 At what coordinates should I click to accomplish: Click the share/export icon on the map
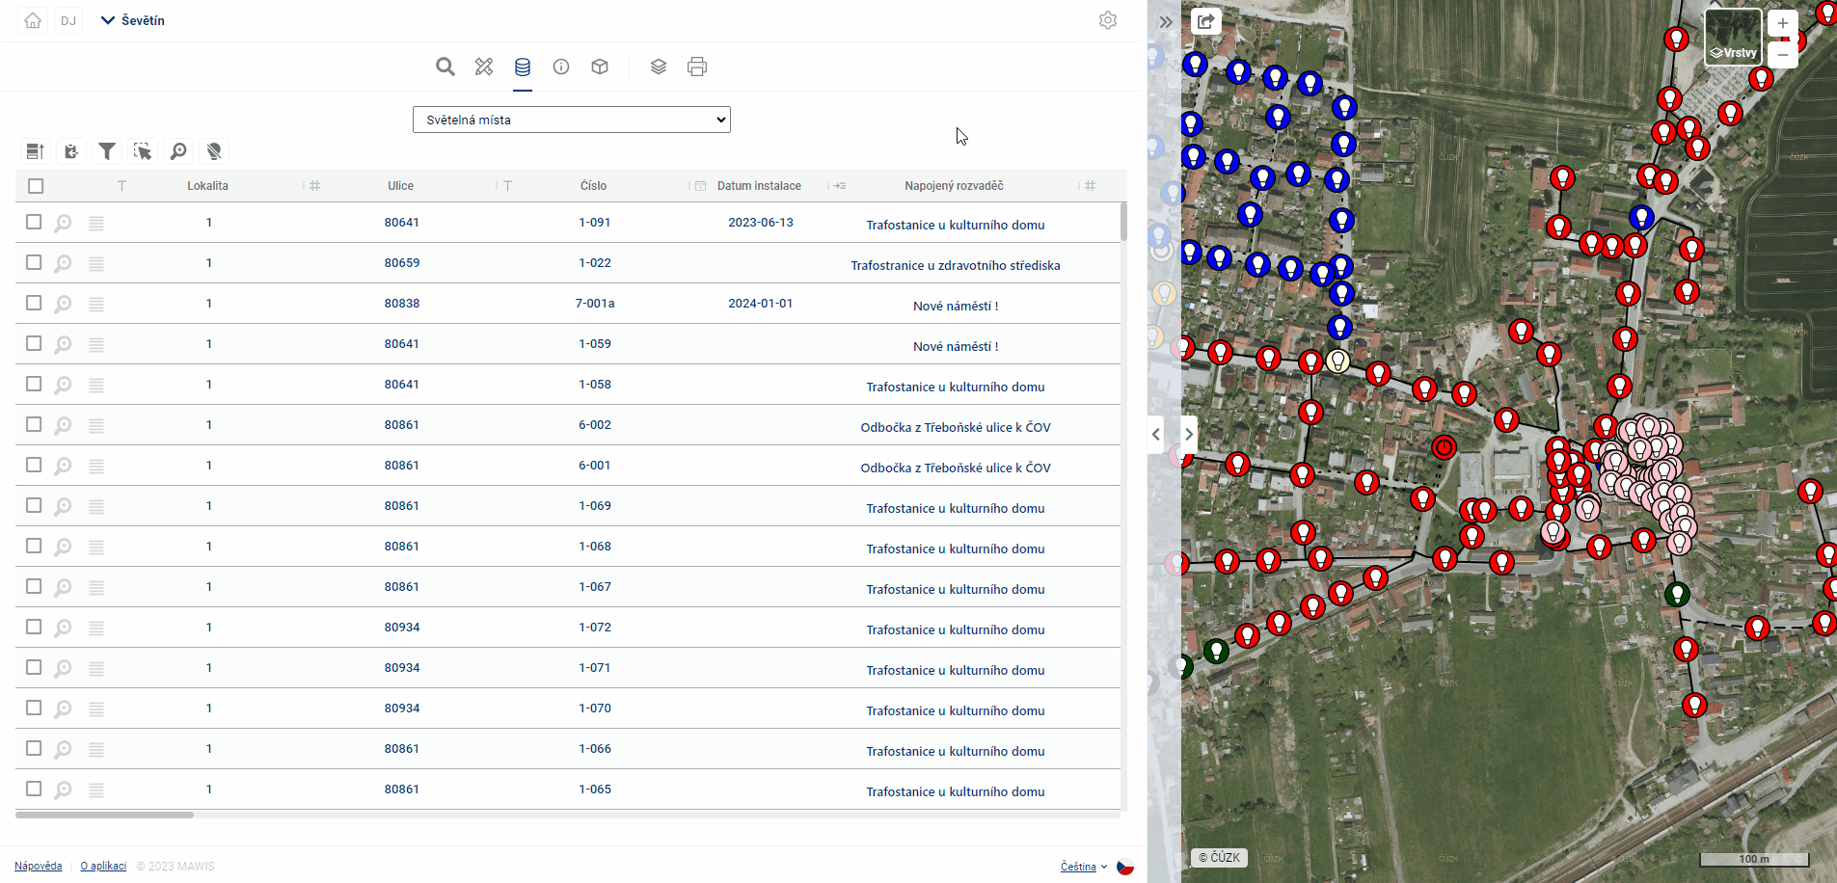pyautogui.click(x=1205, y=21)
